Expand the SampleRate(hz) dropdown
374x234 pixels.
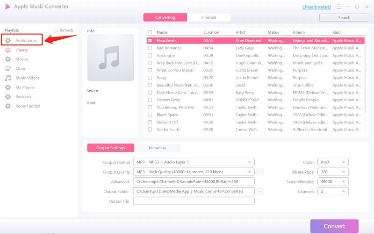pos(333,182)
